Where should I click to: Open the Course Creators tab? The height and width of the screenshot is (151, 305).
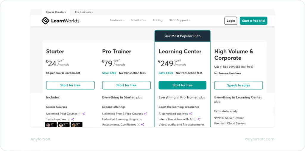[x=56, y=12]
